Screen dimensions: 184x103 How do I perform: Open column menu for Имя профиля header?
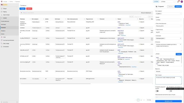tap(44, 19)
